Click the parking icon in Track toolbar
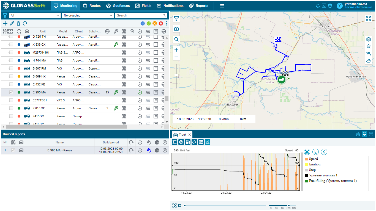Screen dimensions: 376x211 tap(181, 142)
